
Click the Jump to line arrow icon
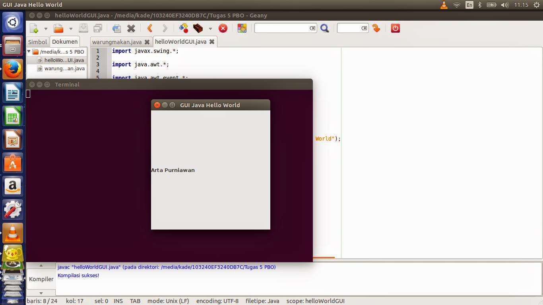click(376, 28)
